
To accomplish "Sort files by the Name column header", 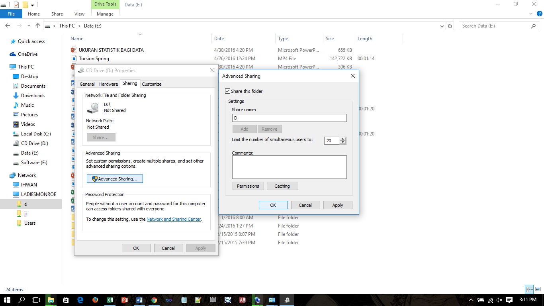I will 77,39.
